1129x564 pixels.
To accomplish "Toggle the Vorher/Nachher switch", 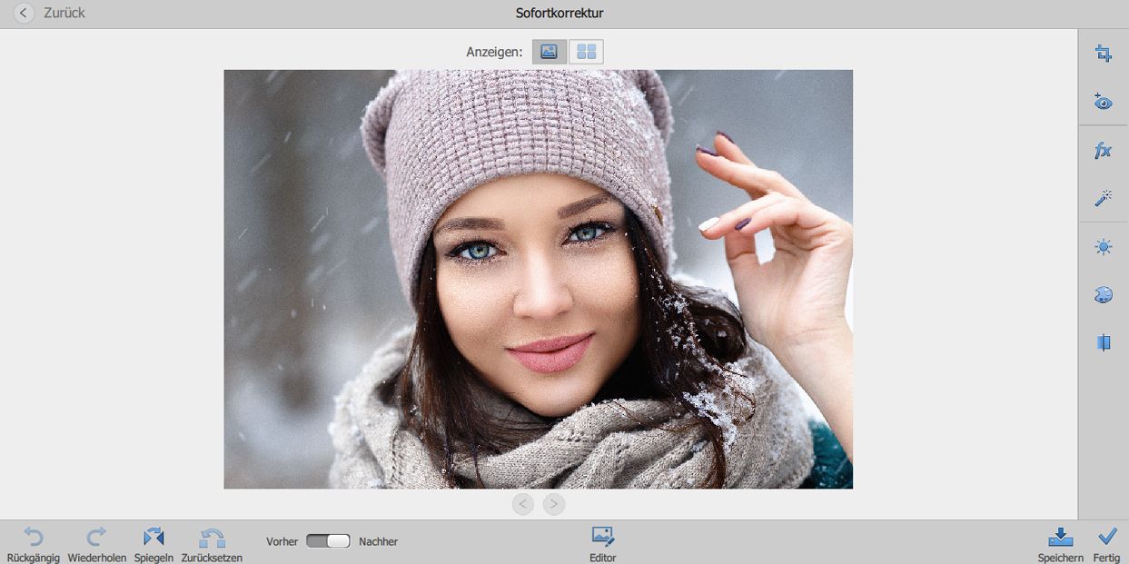I will pyautogui.click(x=328, y=541).
